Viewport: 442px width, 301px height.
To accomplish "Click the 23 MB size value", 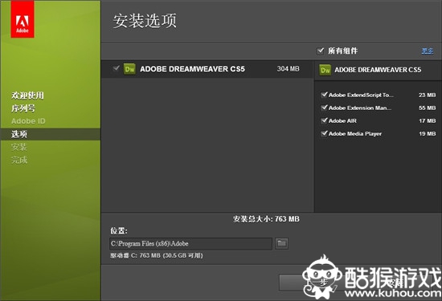I will coord(427,95).
